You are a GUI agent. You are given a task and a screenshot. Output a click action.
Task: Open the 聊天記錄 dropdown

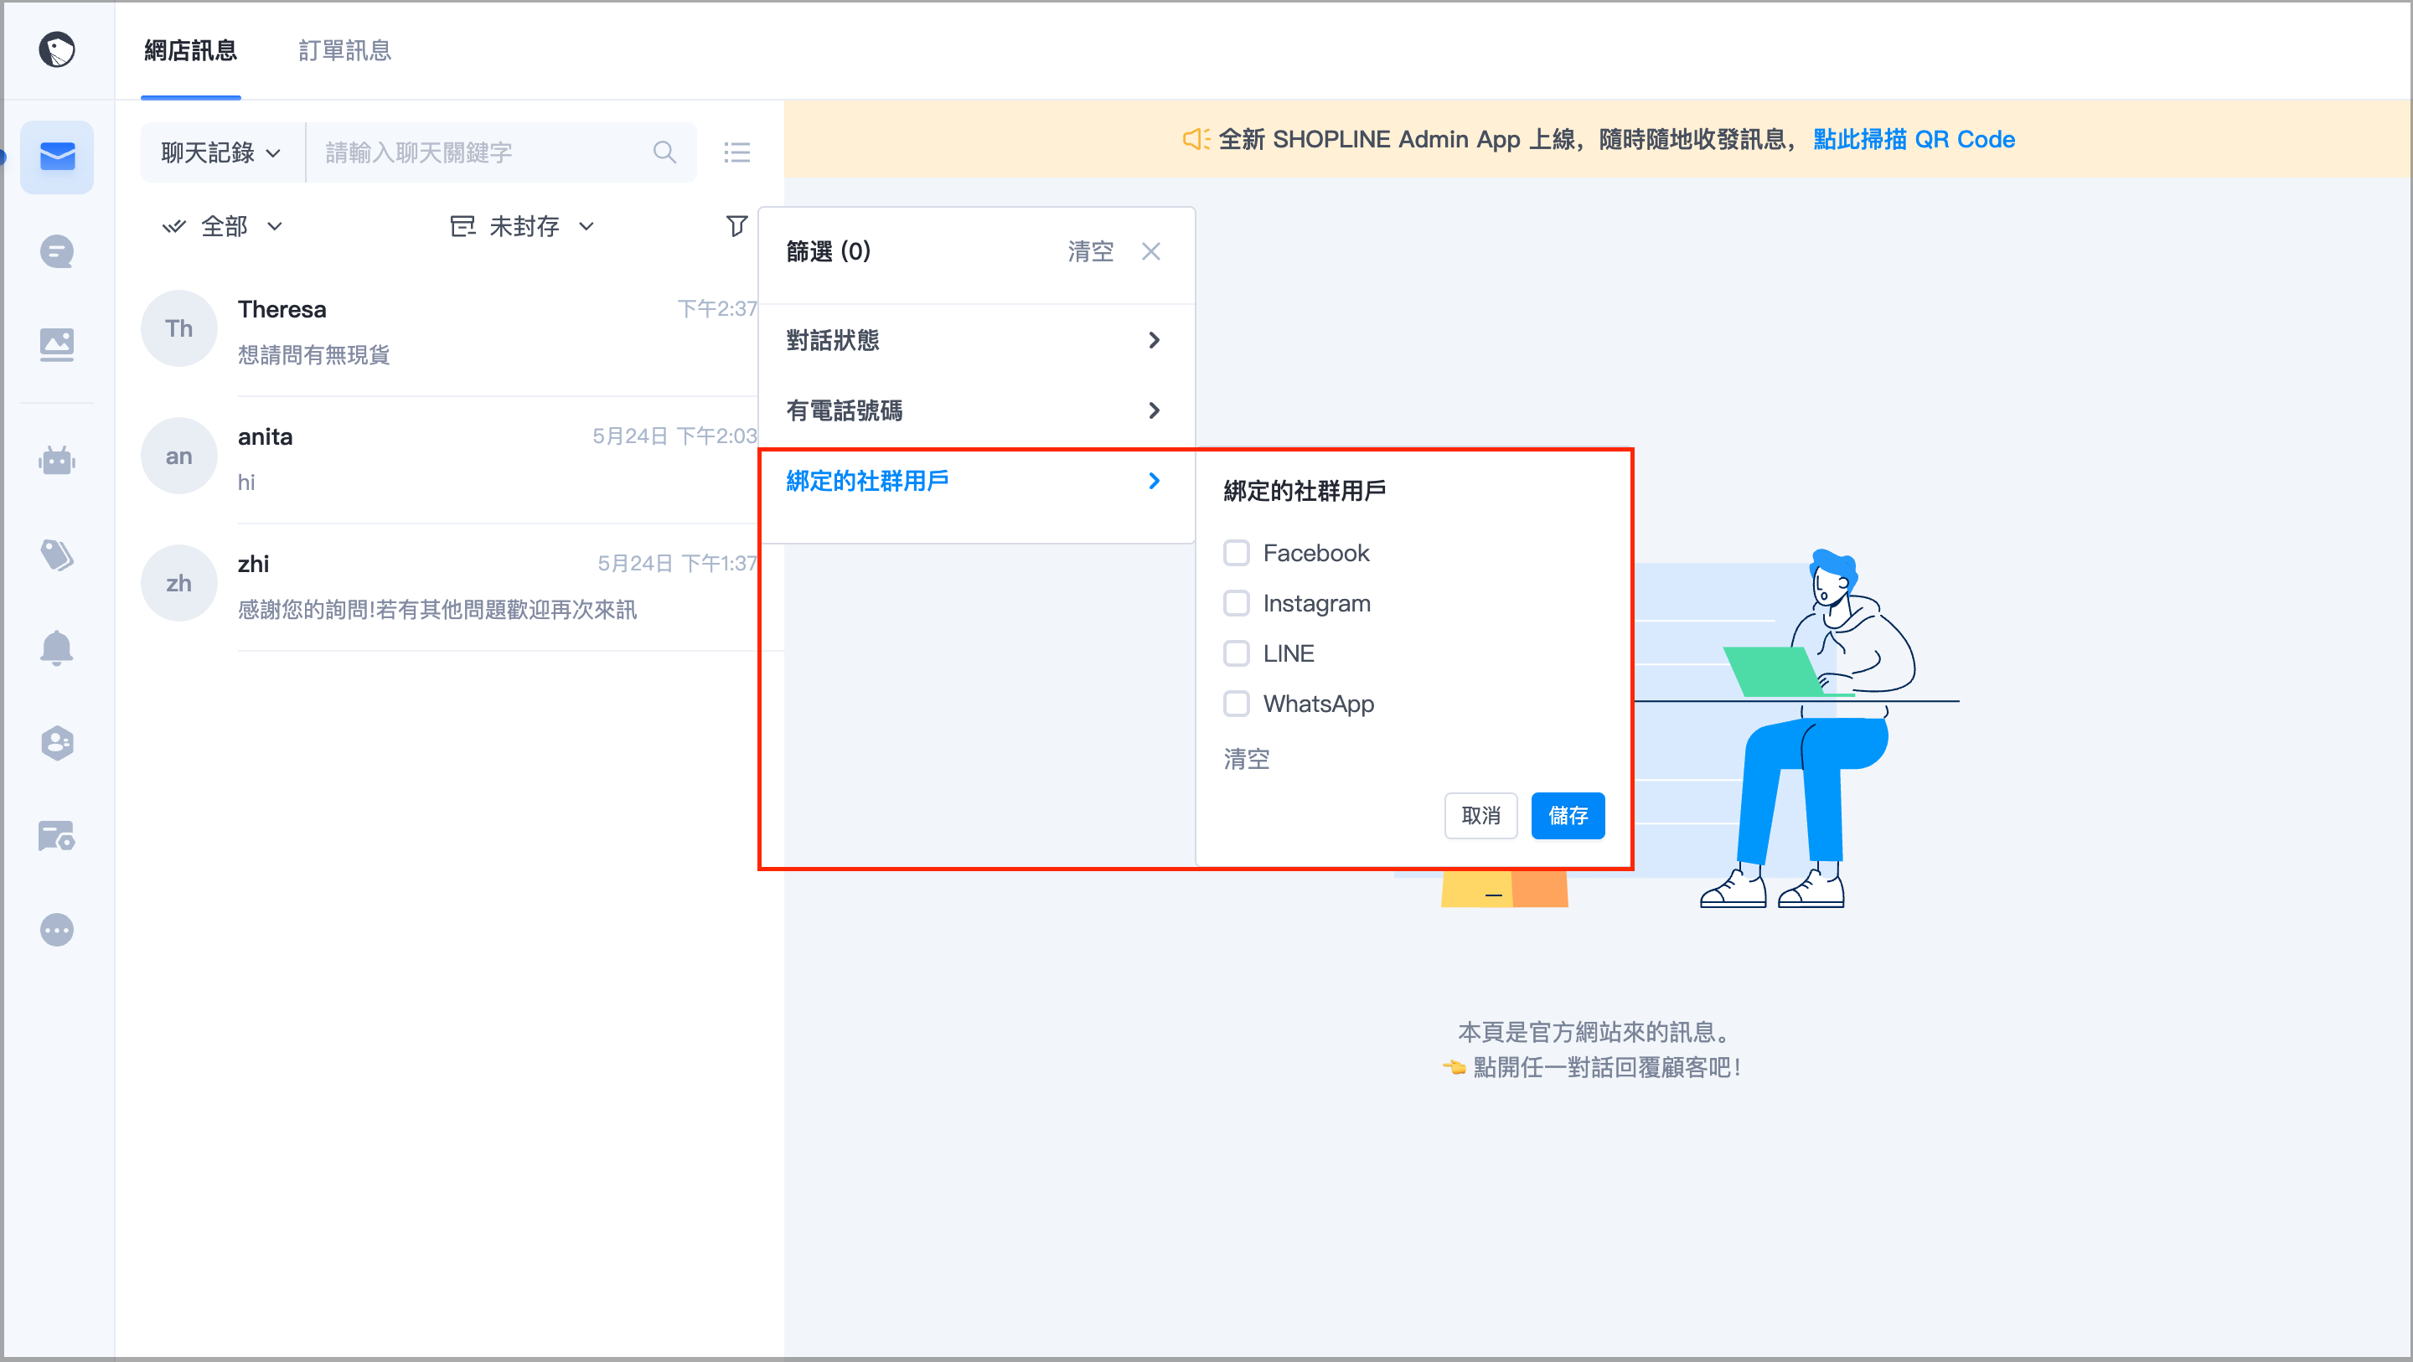click(x=222, y=152)
